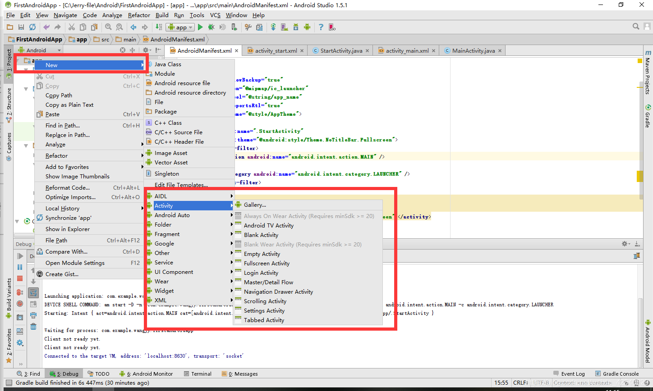653x391 pixels.
Task: Click the print console icon
Action: click(33, 315)
